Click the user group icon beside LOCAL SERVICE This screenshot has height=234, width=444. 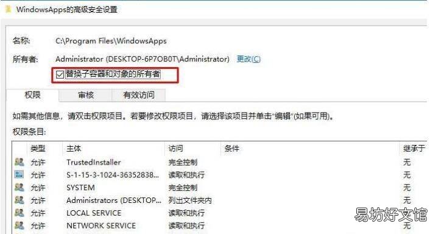point(19,213)
